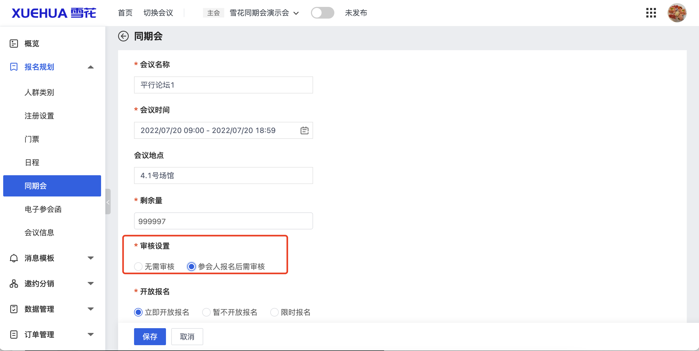Open 电子参会函 in the sidebar
Viewport: 699px width, 351px height.
point(43,209)
